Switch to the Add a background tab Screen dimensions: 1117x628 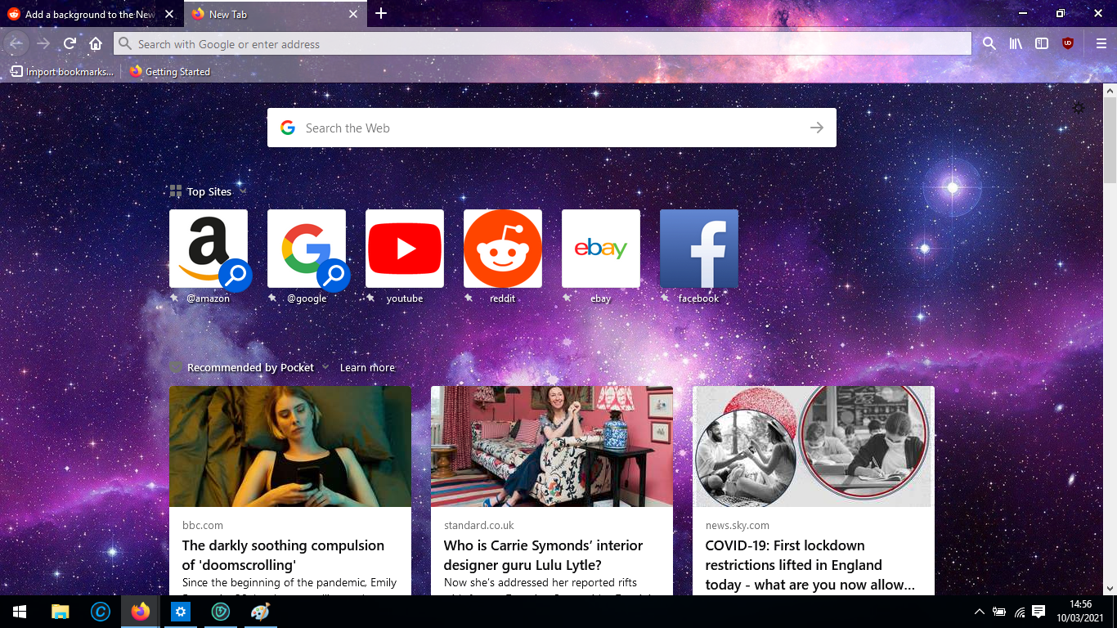pyautogui.click(x=90, y=14)
